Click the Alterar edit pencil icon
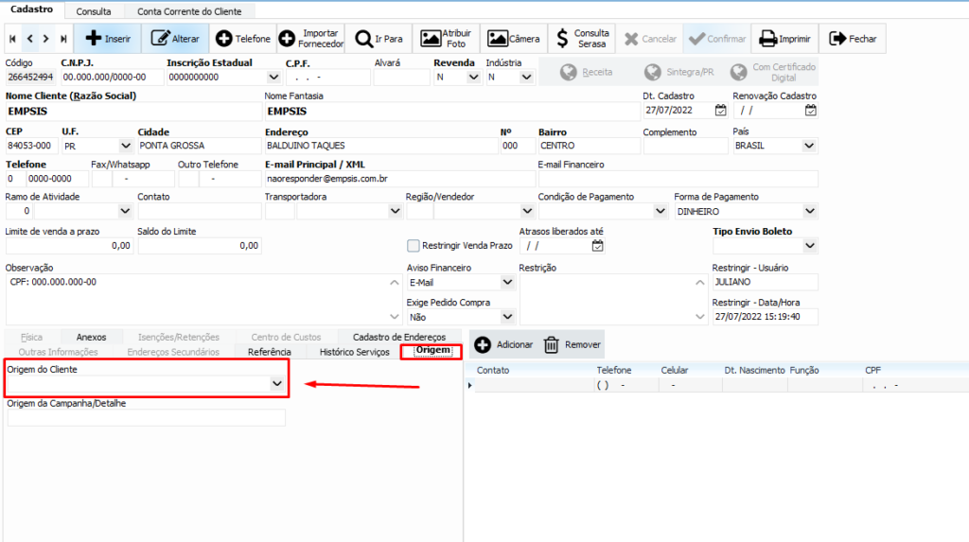 point(161,39)
